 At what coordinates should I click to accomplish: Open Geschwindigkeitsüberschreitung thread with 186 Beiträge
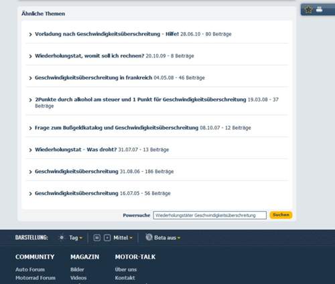(x=76, y=171)
